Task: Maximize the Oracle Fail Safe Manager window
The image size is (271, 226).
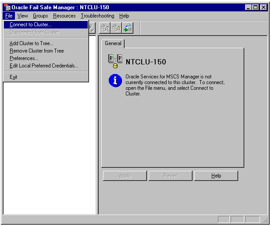Action: 256,7
